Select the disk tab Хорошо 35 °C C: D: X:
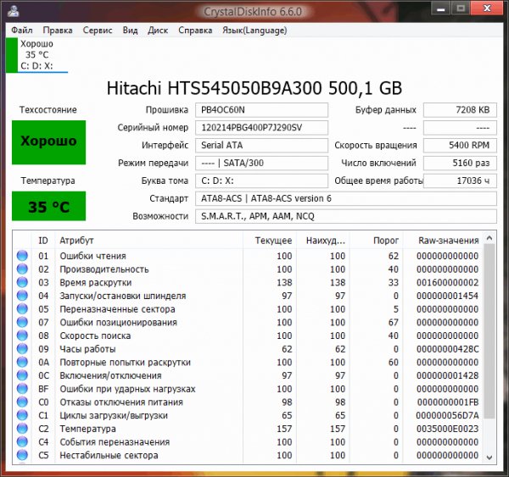This screenshot has height=477, width=509. coord(36,55)
